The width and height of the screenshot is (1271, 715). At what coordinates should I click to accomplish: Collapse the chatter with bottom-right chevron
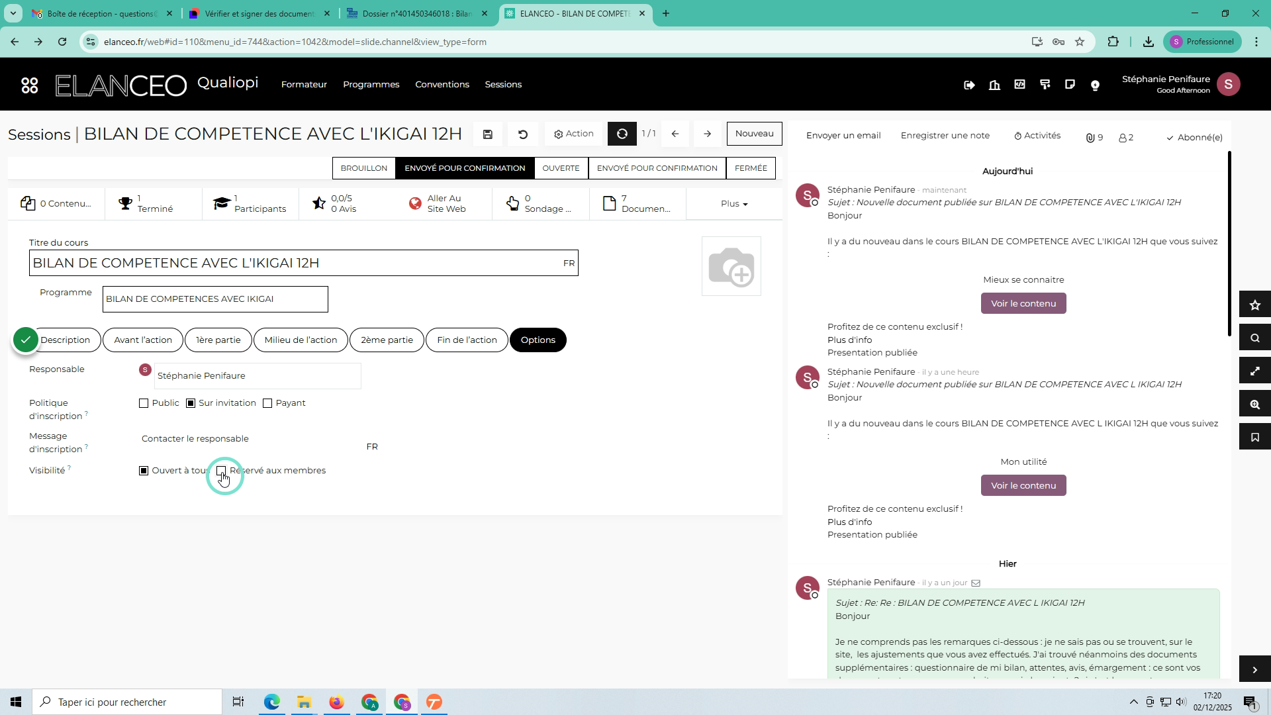point(1255,670)
